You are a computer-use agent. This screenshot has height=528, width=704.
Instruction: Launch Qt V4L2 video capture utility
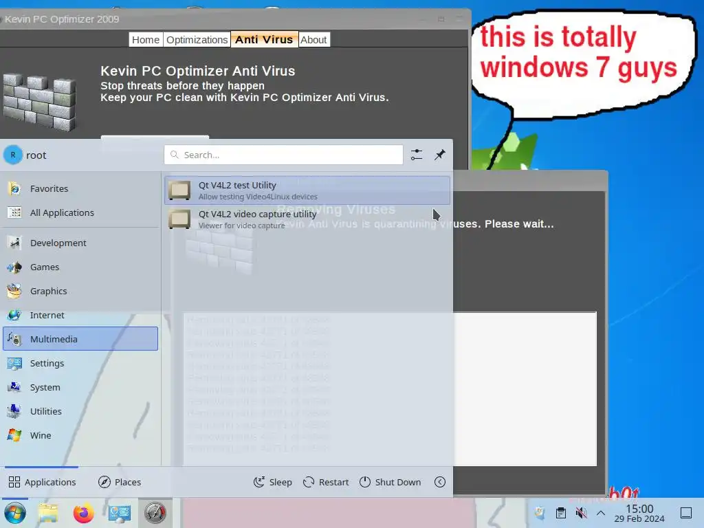307,219
